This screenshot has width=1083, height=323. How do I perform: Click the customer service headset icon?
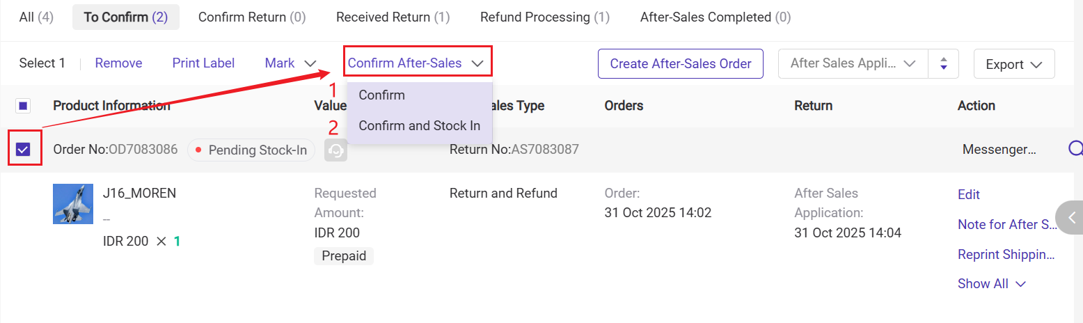pyautogui.click(x=335, y=150)
